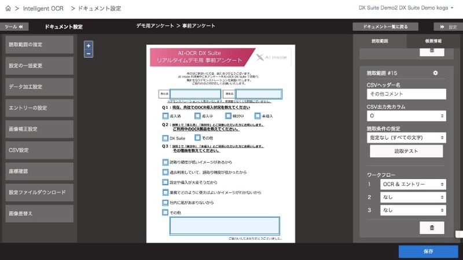Image resolution: width=463 pixels, height=260 pixels.
Task: Select the その他 comment box on the form
Action: coord(225,225)
